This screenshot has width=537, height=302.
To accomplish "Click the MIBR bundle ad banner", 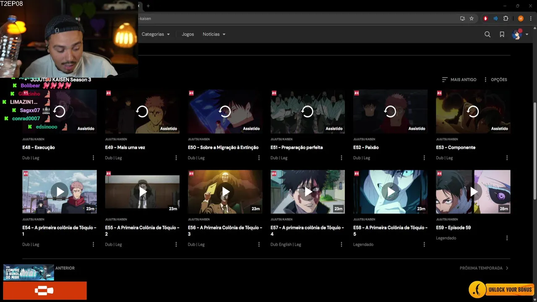I will pos(29,272).
